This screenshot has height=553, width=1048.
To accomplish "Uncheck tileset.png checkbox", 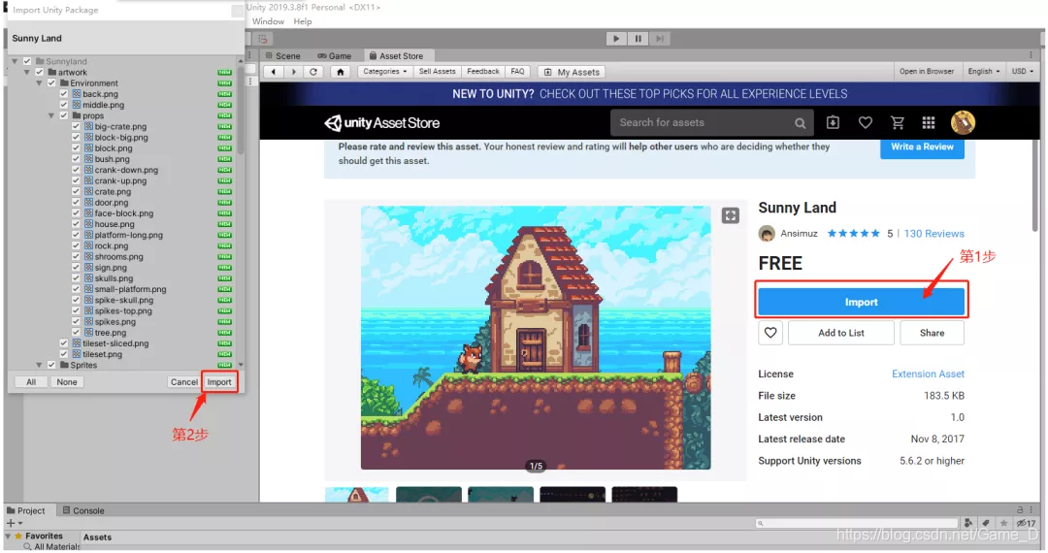I will point(64,354).
